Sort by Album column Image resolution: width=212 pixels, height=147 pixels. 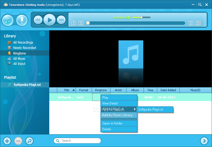click(135, 90)
